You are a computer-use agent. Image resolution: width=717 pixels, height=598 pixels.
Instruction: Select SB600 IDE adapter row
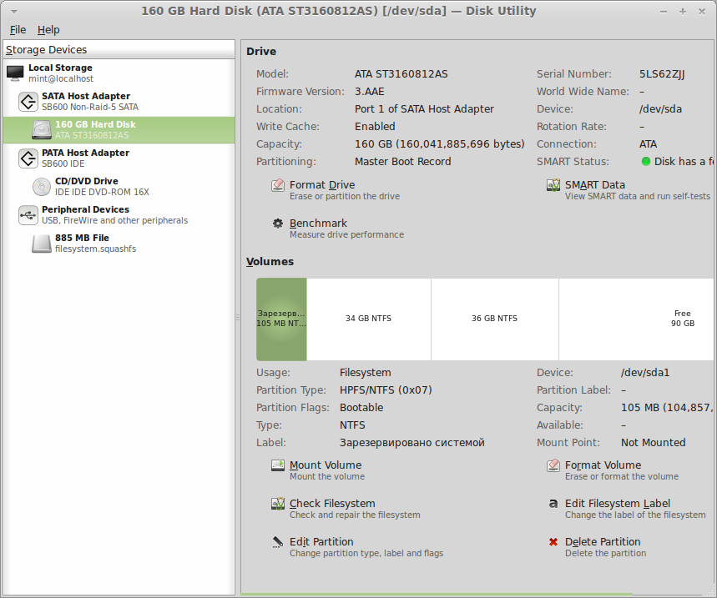119,158
